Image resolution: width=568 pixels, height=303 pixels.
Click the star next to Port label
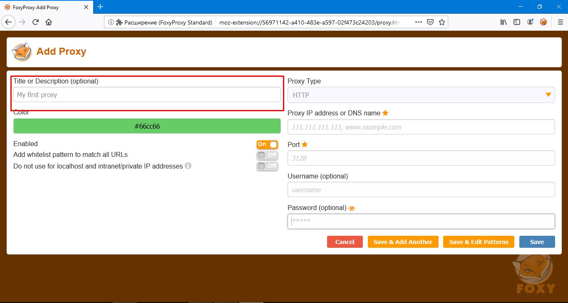pos(305,144)
